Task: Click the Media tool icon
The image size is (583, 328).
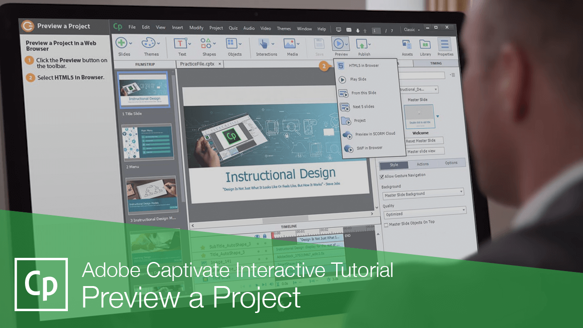Action: [x=290, y=43]
